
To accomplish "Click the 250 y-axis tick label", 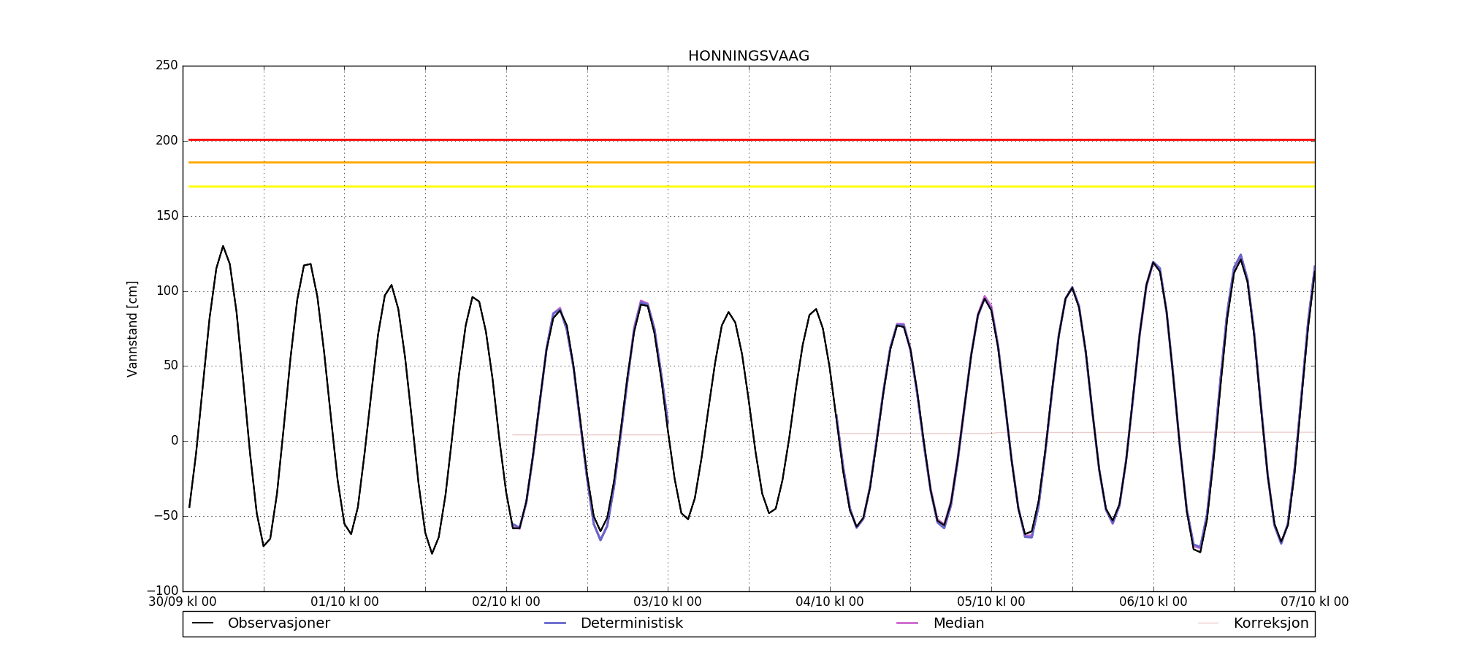I will pyautogui.click(x=167, y=66).
